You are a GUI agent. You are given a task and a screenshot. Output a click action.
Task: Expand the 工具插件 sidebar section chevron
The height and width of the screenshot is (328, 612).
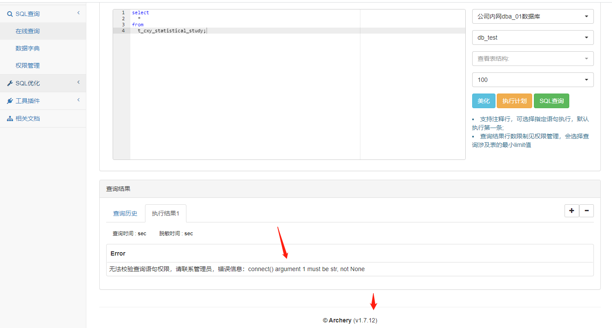79,100
